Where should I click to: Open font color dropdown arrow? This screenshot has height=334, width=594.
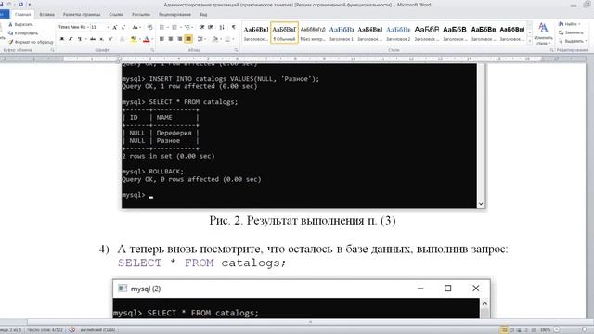click(152, 39)
